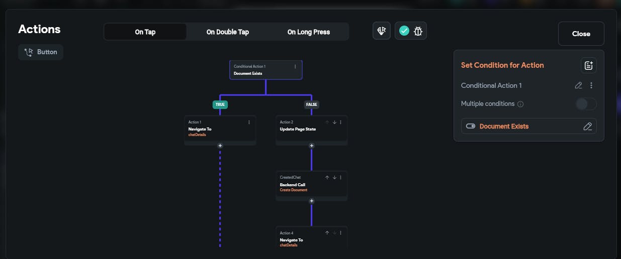Move CreatedChat node up
The image size is (621, 259).
327,177
